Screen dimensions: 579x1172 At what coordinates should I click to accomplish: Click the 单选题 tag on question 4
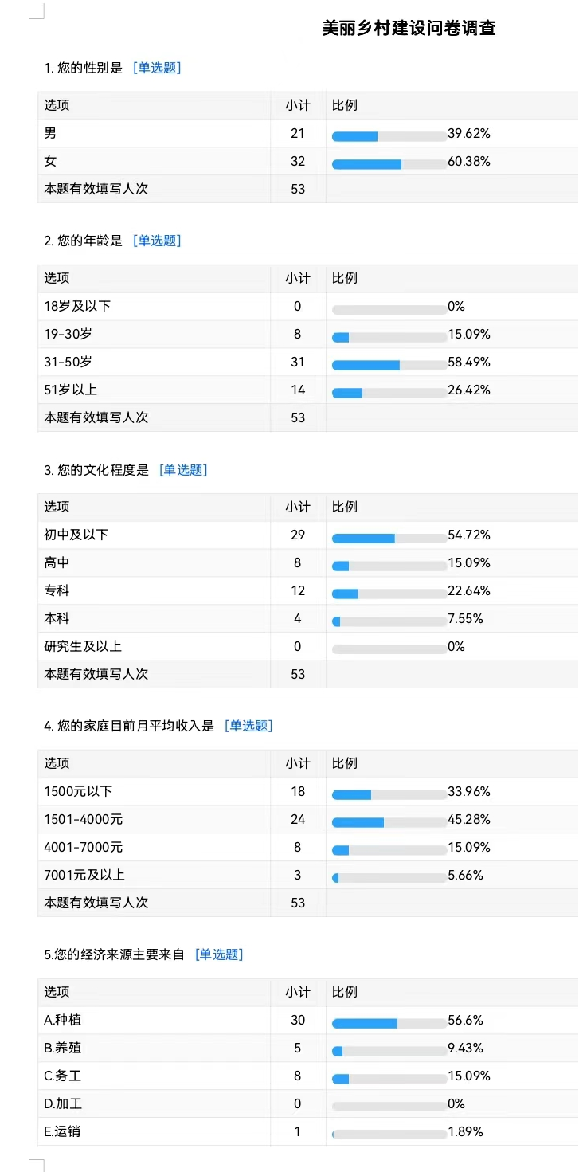248,726
